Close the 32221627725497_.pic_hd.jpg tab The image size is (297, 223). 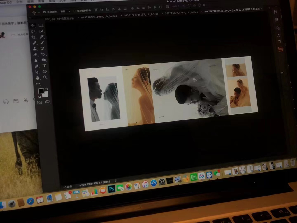pos(163,13)
